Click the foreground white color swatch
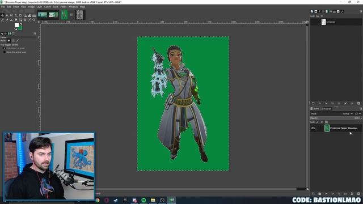The image size is (363, 204). (x=16, y=25)
